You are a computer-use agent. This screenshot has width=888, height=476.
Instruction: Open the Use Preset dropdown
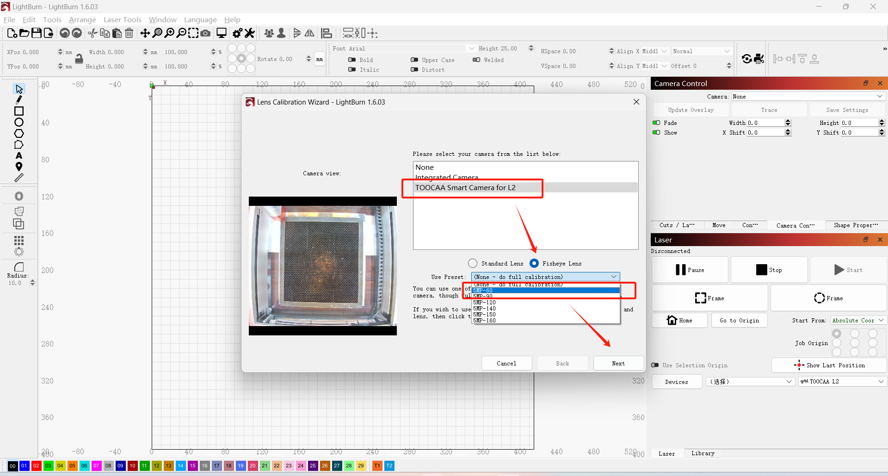545,277
